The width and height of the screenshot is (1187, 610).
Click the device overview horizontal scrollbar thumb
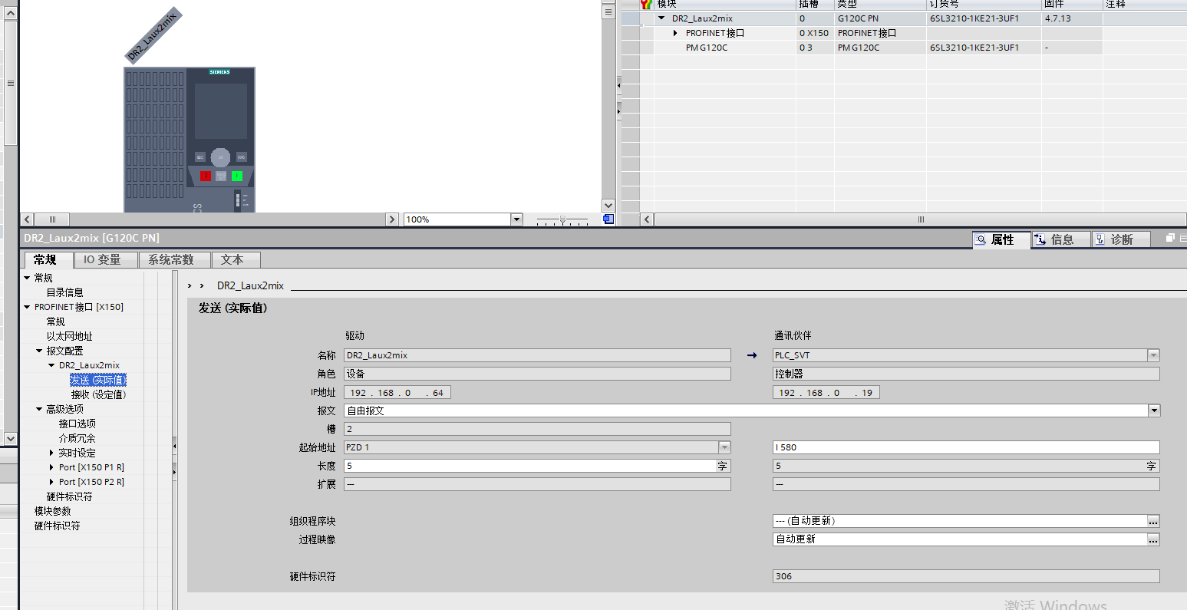click(x=921, y=219)
